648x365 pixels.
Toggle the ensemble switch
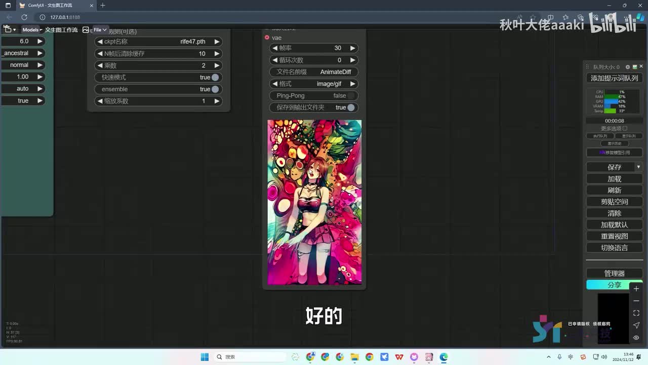coord(215,89)
